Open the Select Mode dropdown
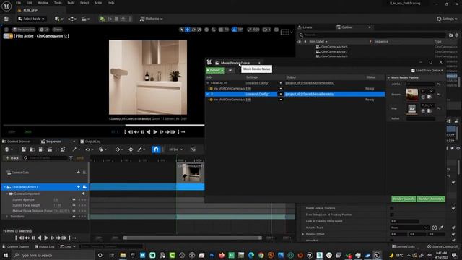The width and height of the screenshot is (462, 260). (31, 19)
